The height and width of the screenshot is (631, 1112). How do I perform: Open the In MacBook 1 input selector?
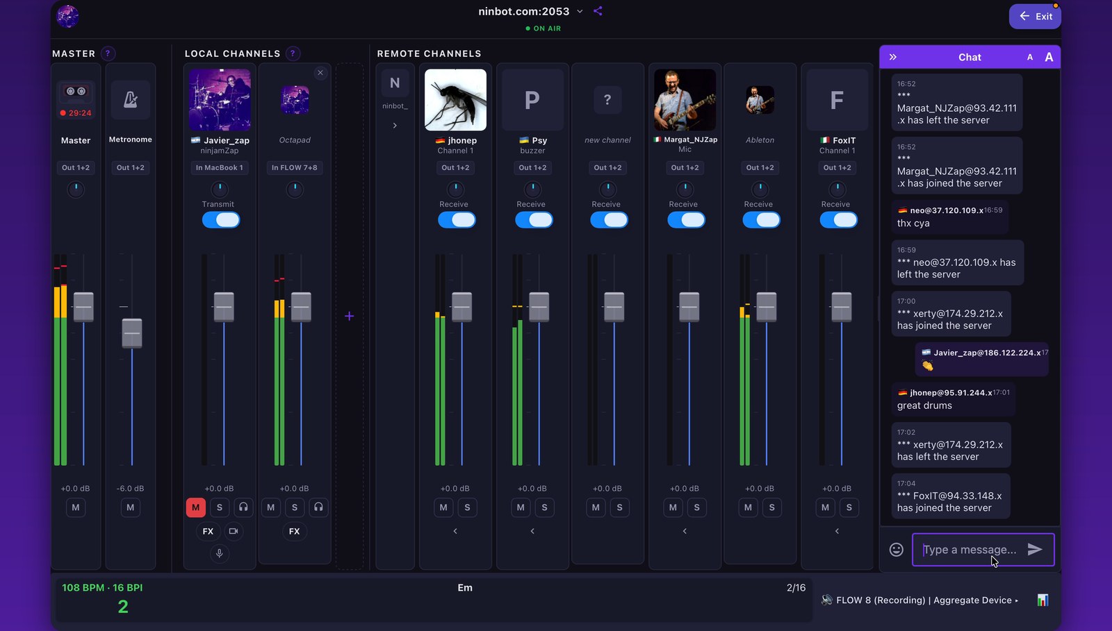(219, 167)
